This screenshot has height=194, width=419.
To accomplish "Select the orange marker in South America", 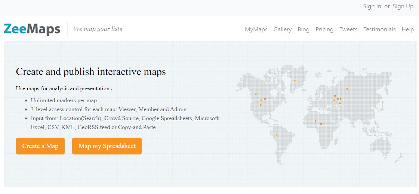I will click(x=277, y=135).
